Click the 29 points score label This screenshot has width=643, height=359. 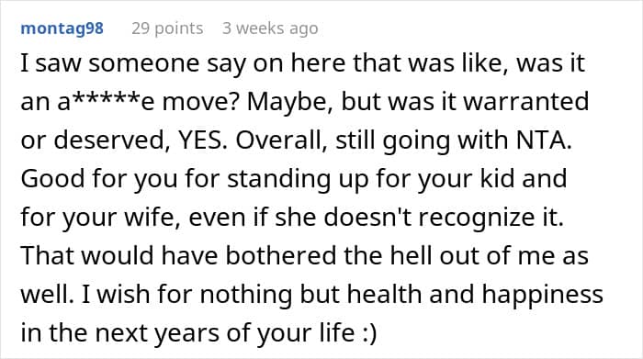point(167,28)
